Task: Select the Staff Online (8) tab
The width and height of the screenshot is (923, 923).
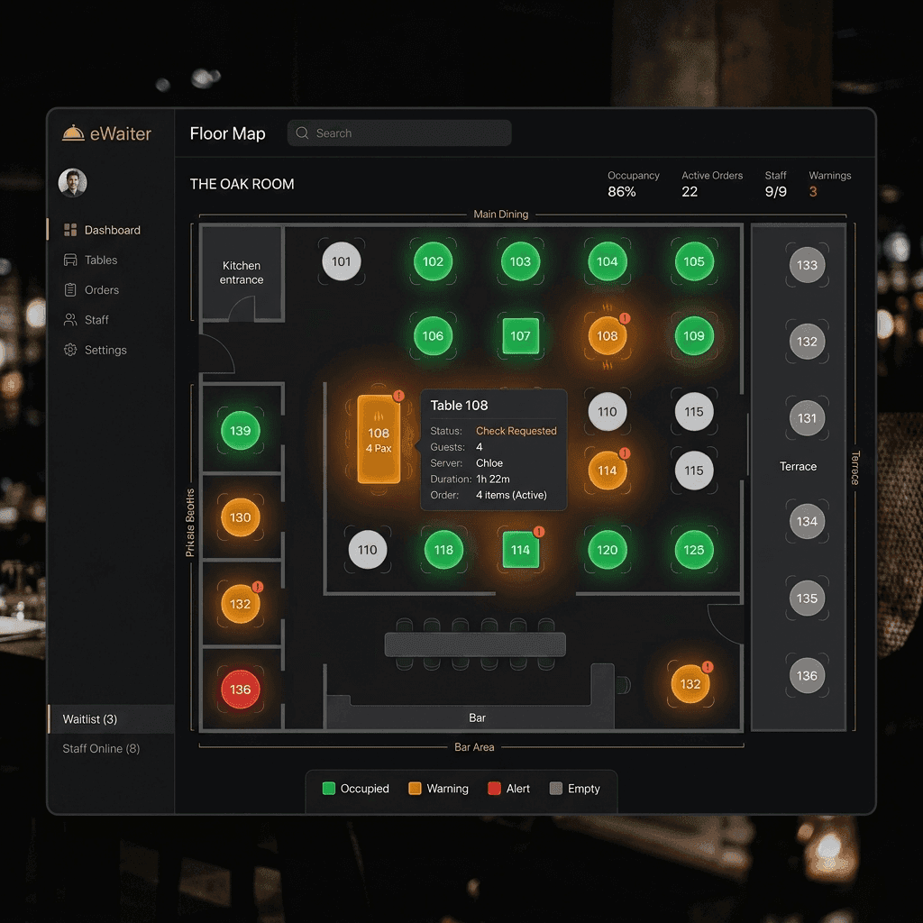Action: [111, 748]
